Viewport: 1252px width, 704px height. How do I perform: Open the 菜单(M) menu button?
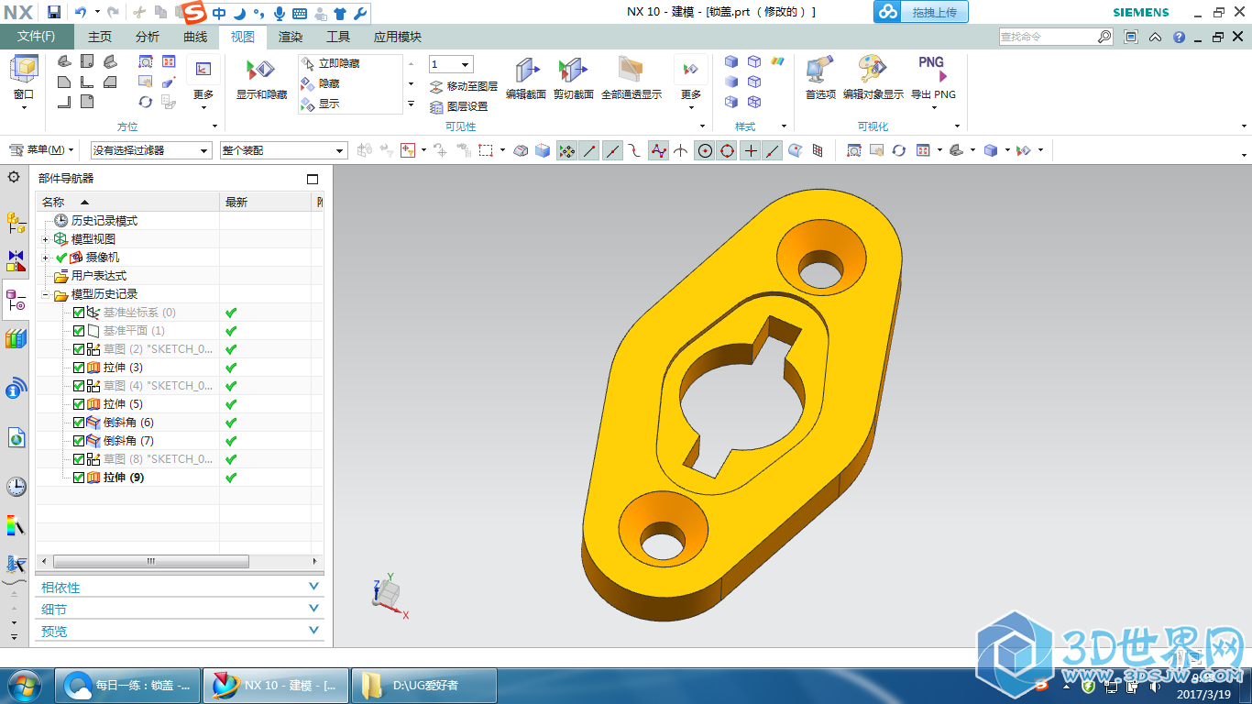point(41,149)
